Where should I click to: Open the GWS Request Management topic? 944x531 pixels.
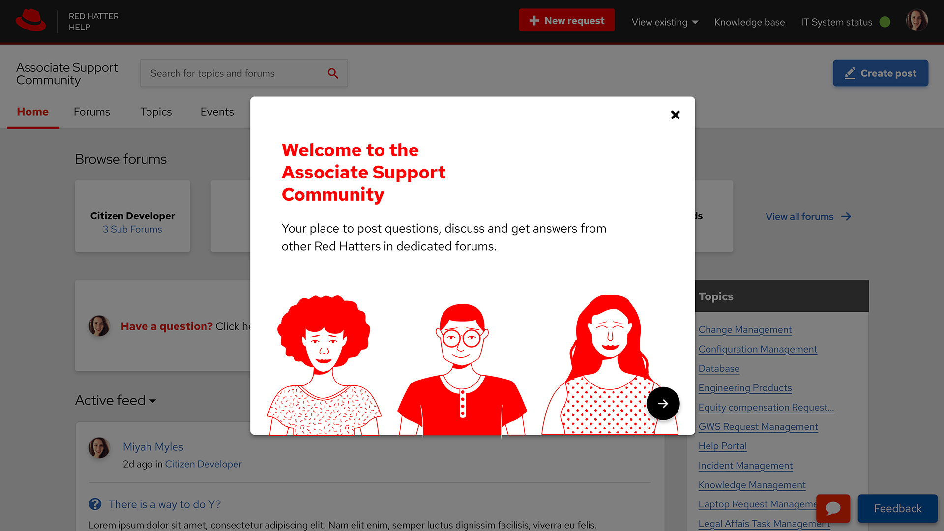click(758, 427)
